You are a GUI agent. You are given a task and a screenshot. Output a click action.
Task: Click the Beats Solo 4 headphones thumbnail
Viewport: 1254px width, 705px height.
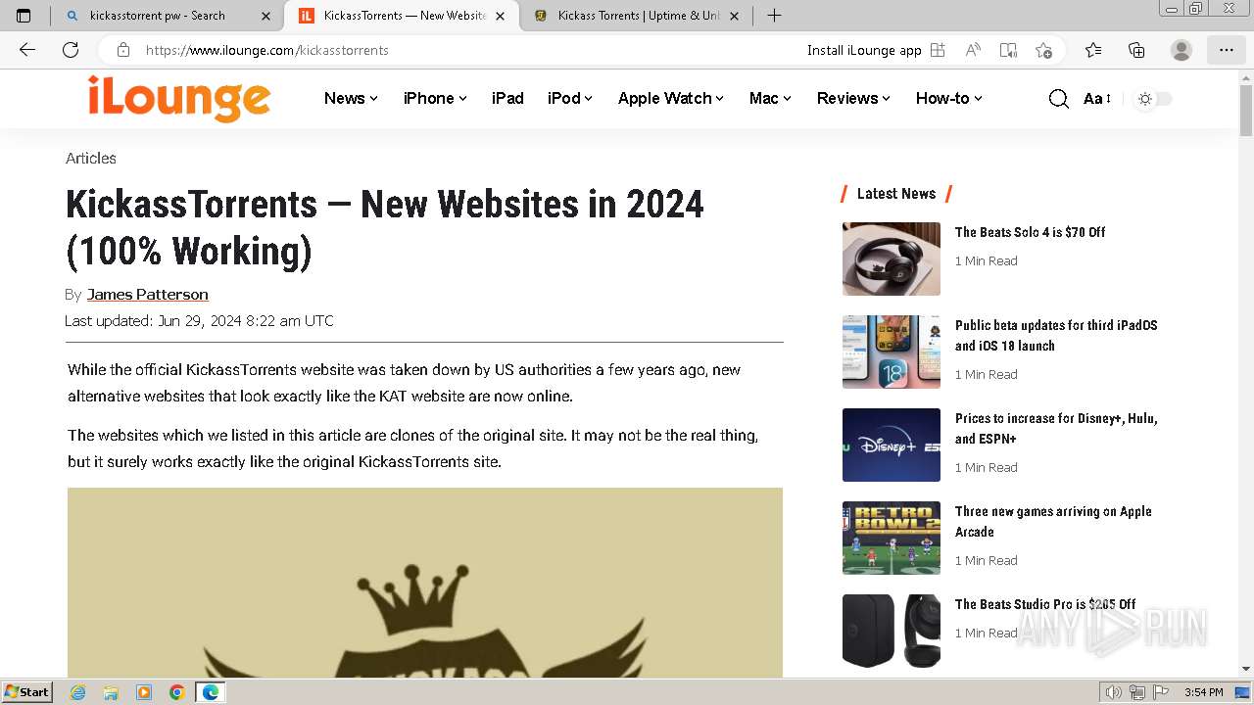pos(892,258)
